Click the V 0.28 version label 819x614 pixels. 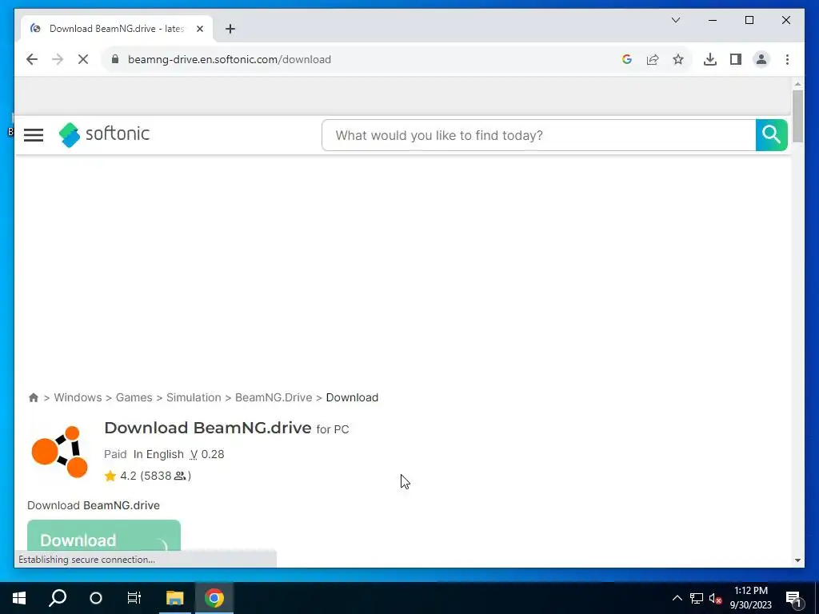pyautogui.click(x=207, y=454)
